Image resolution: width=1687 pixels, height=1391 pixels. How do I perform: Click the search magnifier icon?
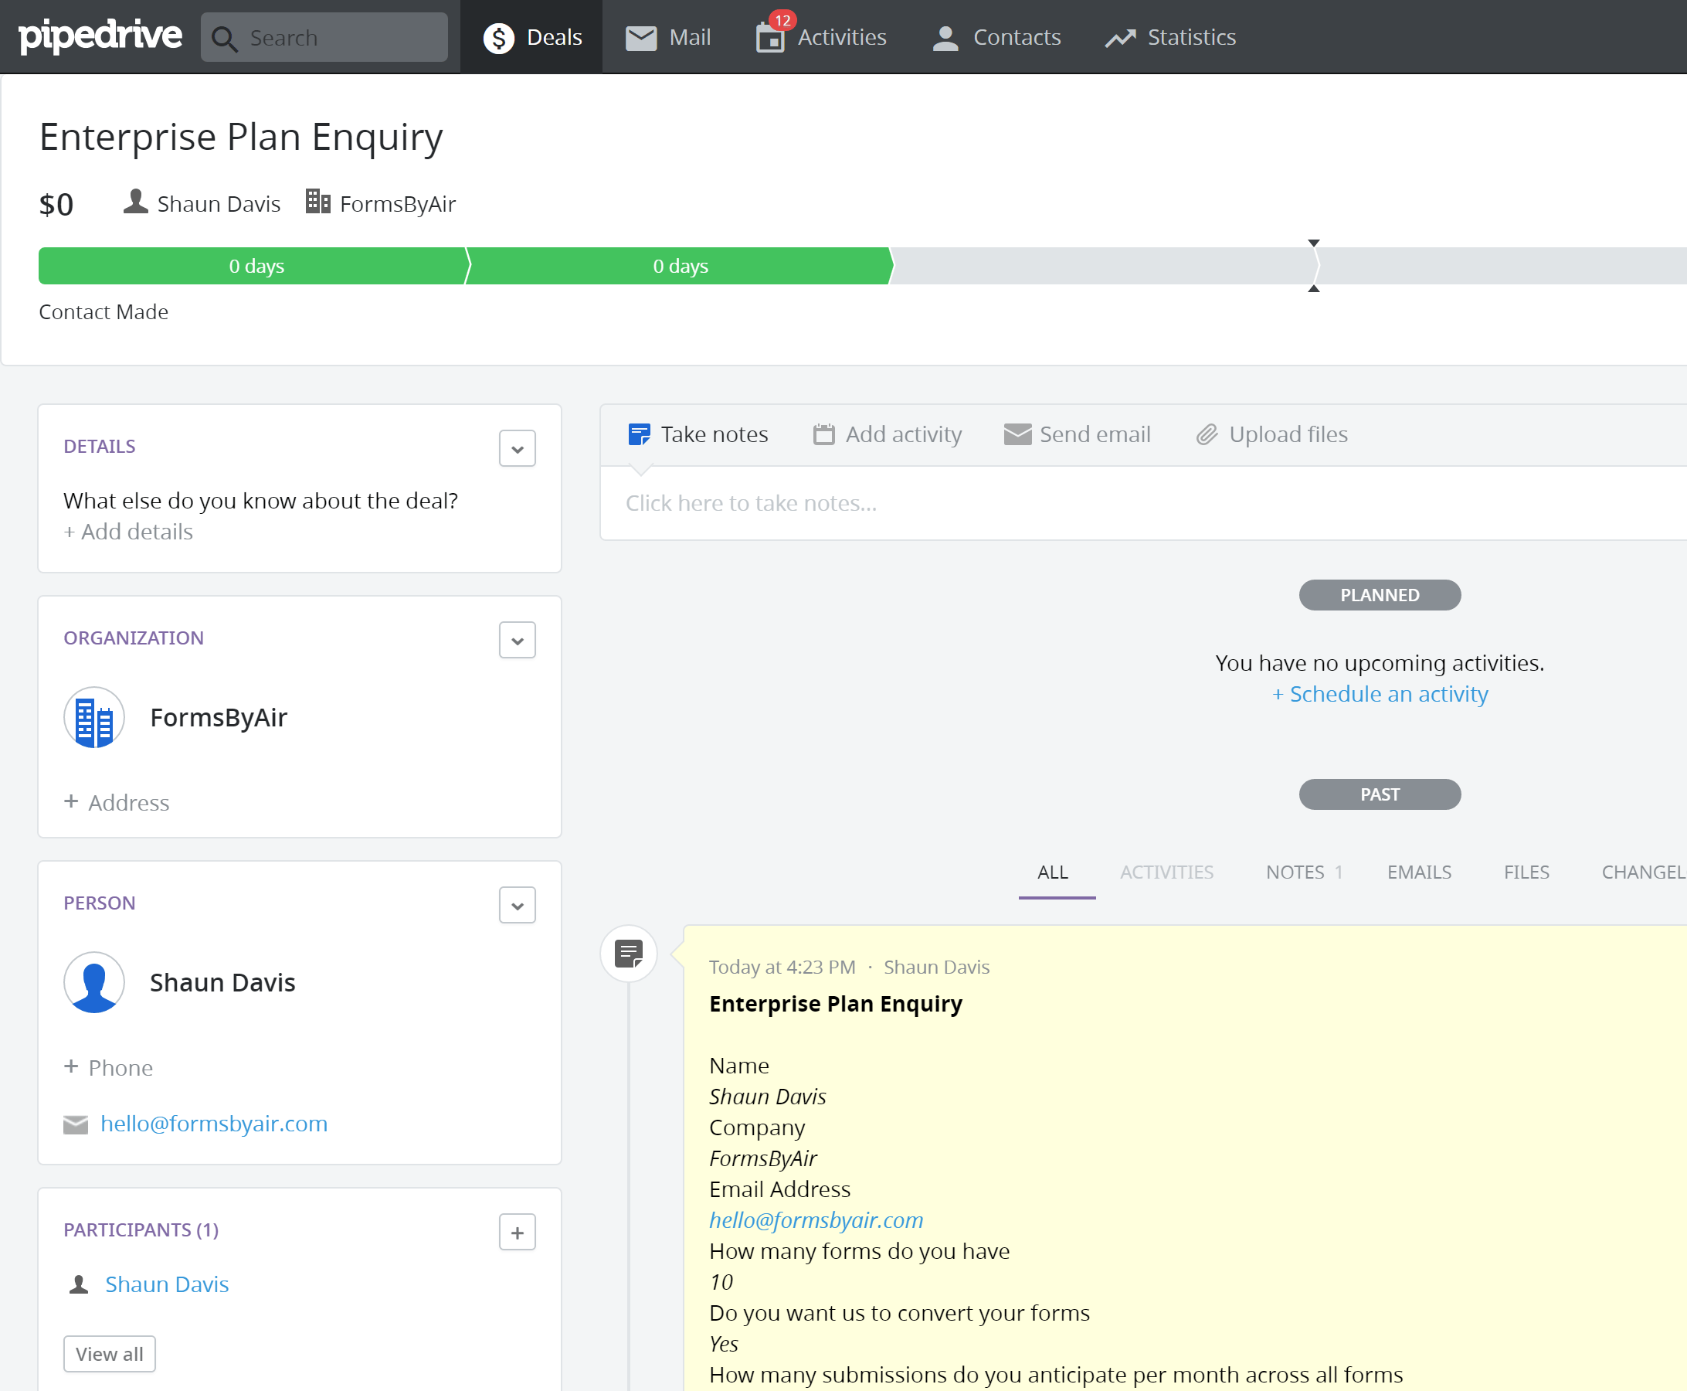click(x=224, y=38)
